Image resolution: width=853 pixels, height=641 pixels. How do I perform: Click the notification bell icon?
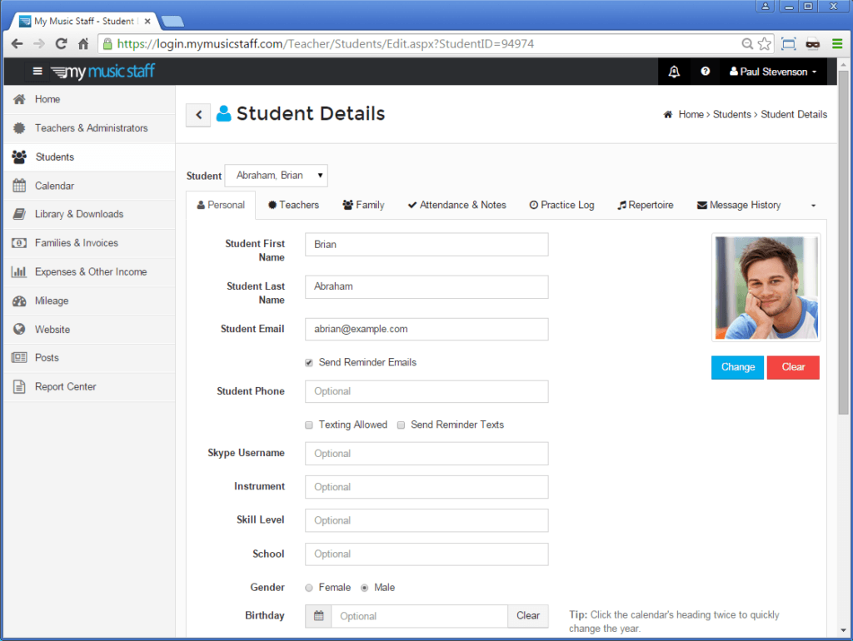(x=674, y=71)
